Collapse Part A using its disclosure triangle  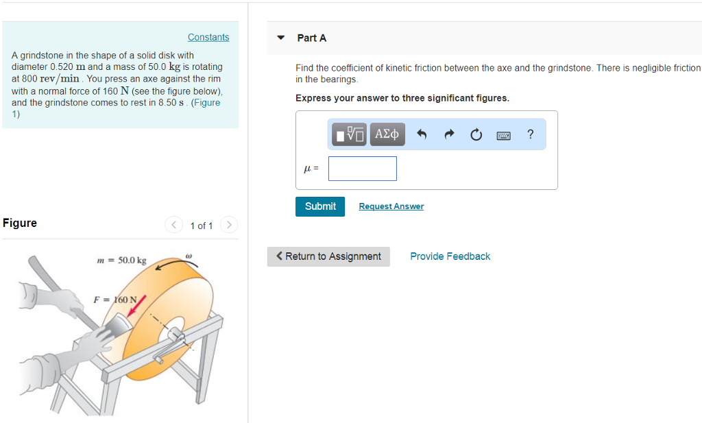click(280, 38)
